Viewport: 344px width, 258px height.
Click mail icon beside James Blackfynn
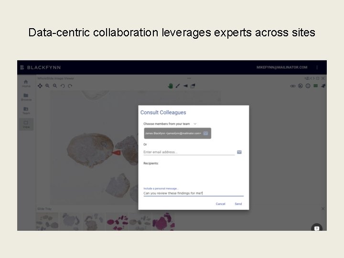point(206,133)
